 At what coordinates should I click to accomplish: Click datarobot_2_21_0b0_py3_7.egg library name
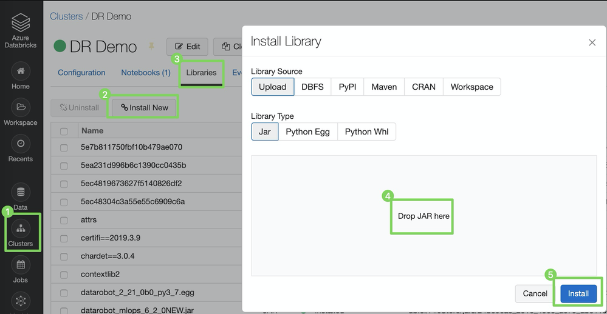click(137, 292)
